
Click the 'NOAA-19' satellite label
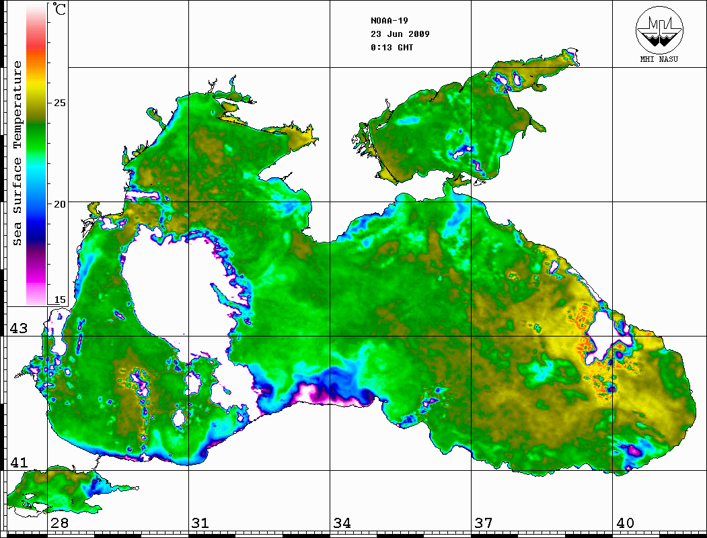389,21
